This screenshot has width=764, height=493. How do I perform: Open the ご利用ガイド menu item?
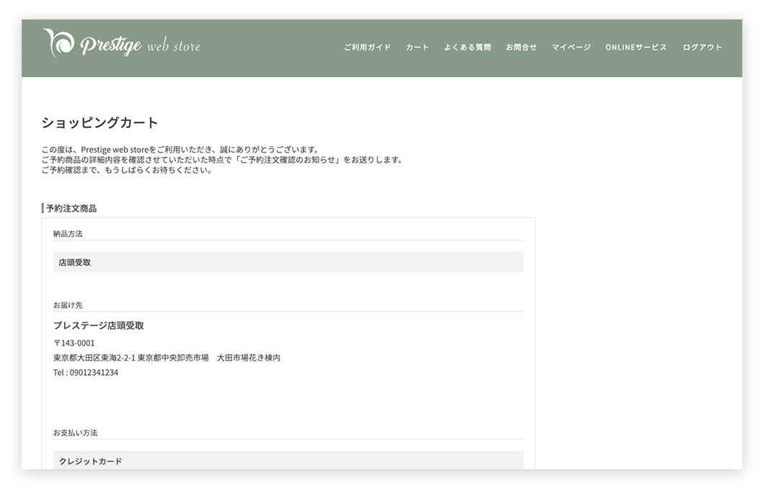367,48
